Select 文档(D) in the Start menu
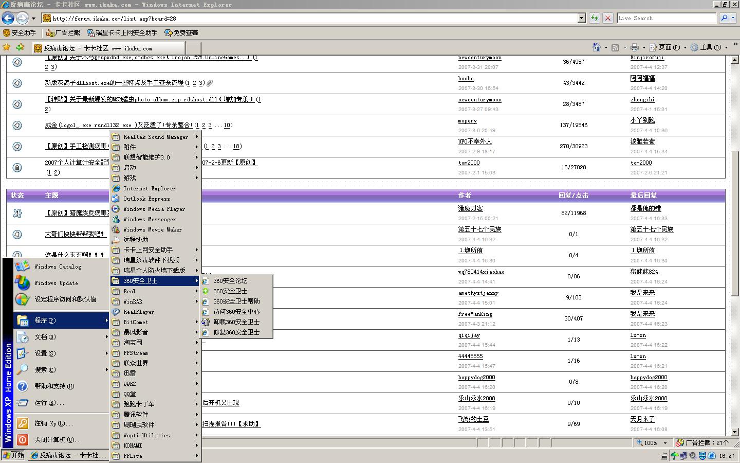This screenshot has height=463, width=740. [62, 336]
